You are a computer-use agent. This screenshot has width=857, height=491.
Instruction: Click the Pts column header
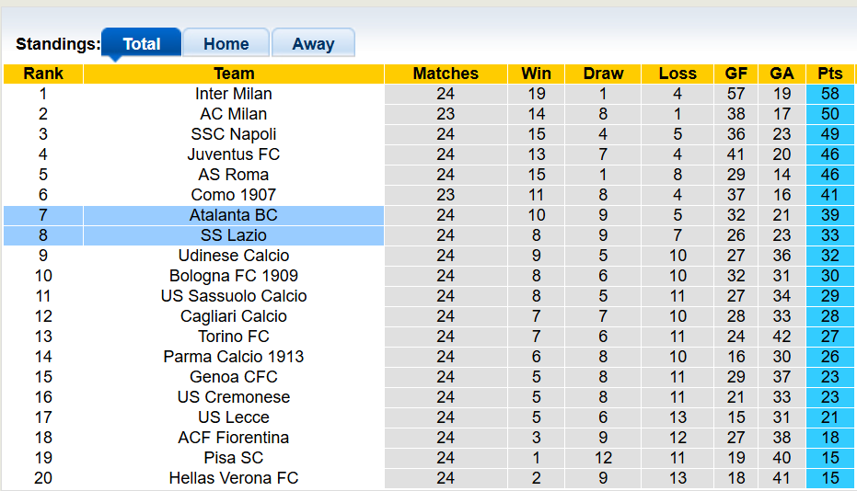pos(829,74)
